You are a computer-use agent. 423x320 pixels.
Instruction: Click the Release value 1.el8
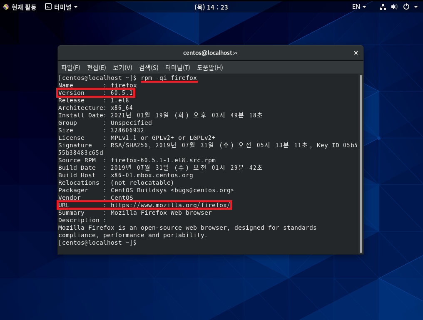tap(120, 100)
